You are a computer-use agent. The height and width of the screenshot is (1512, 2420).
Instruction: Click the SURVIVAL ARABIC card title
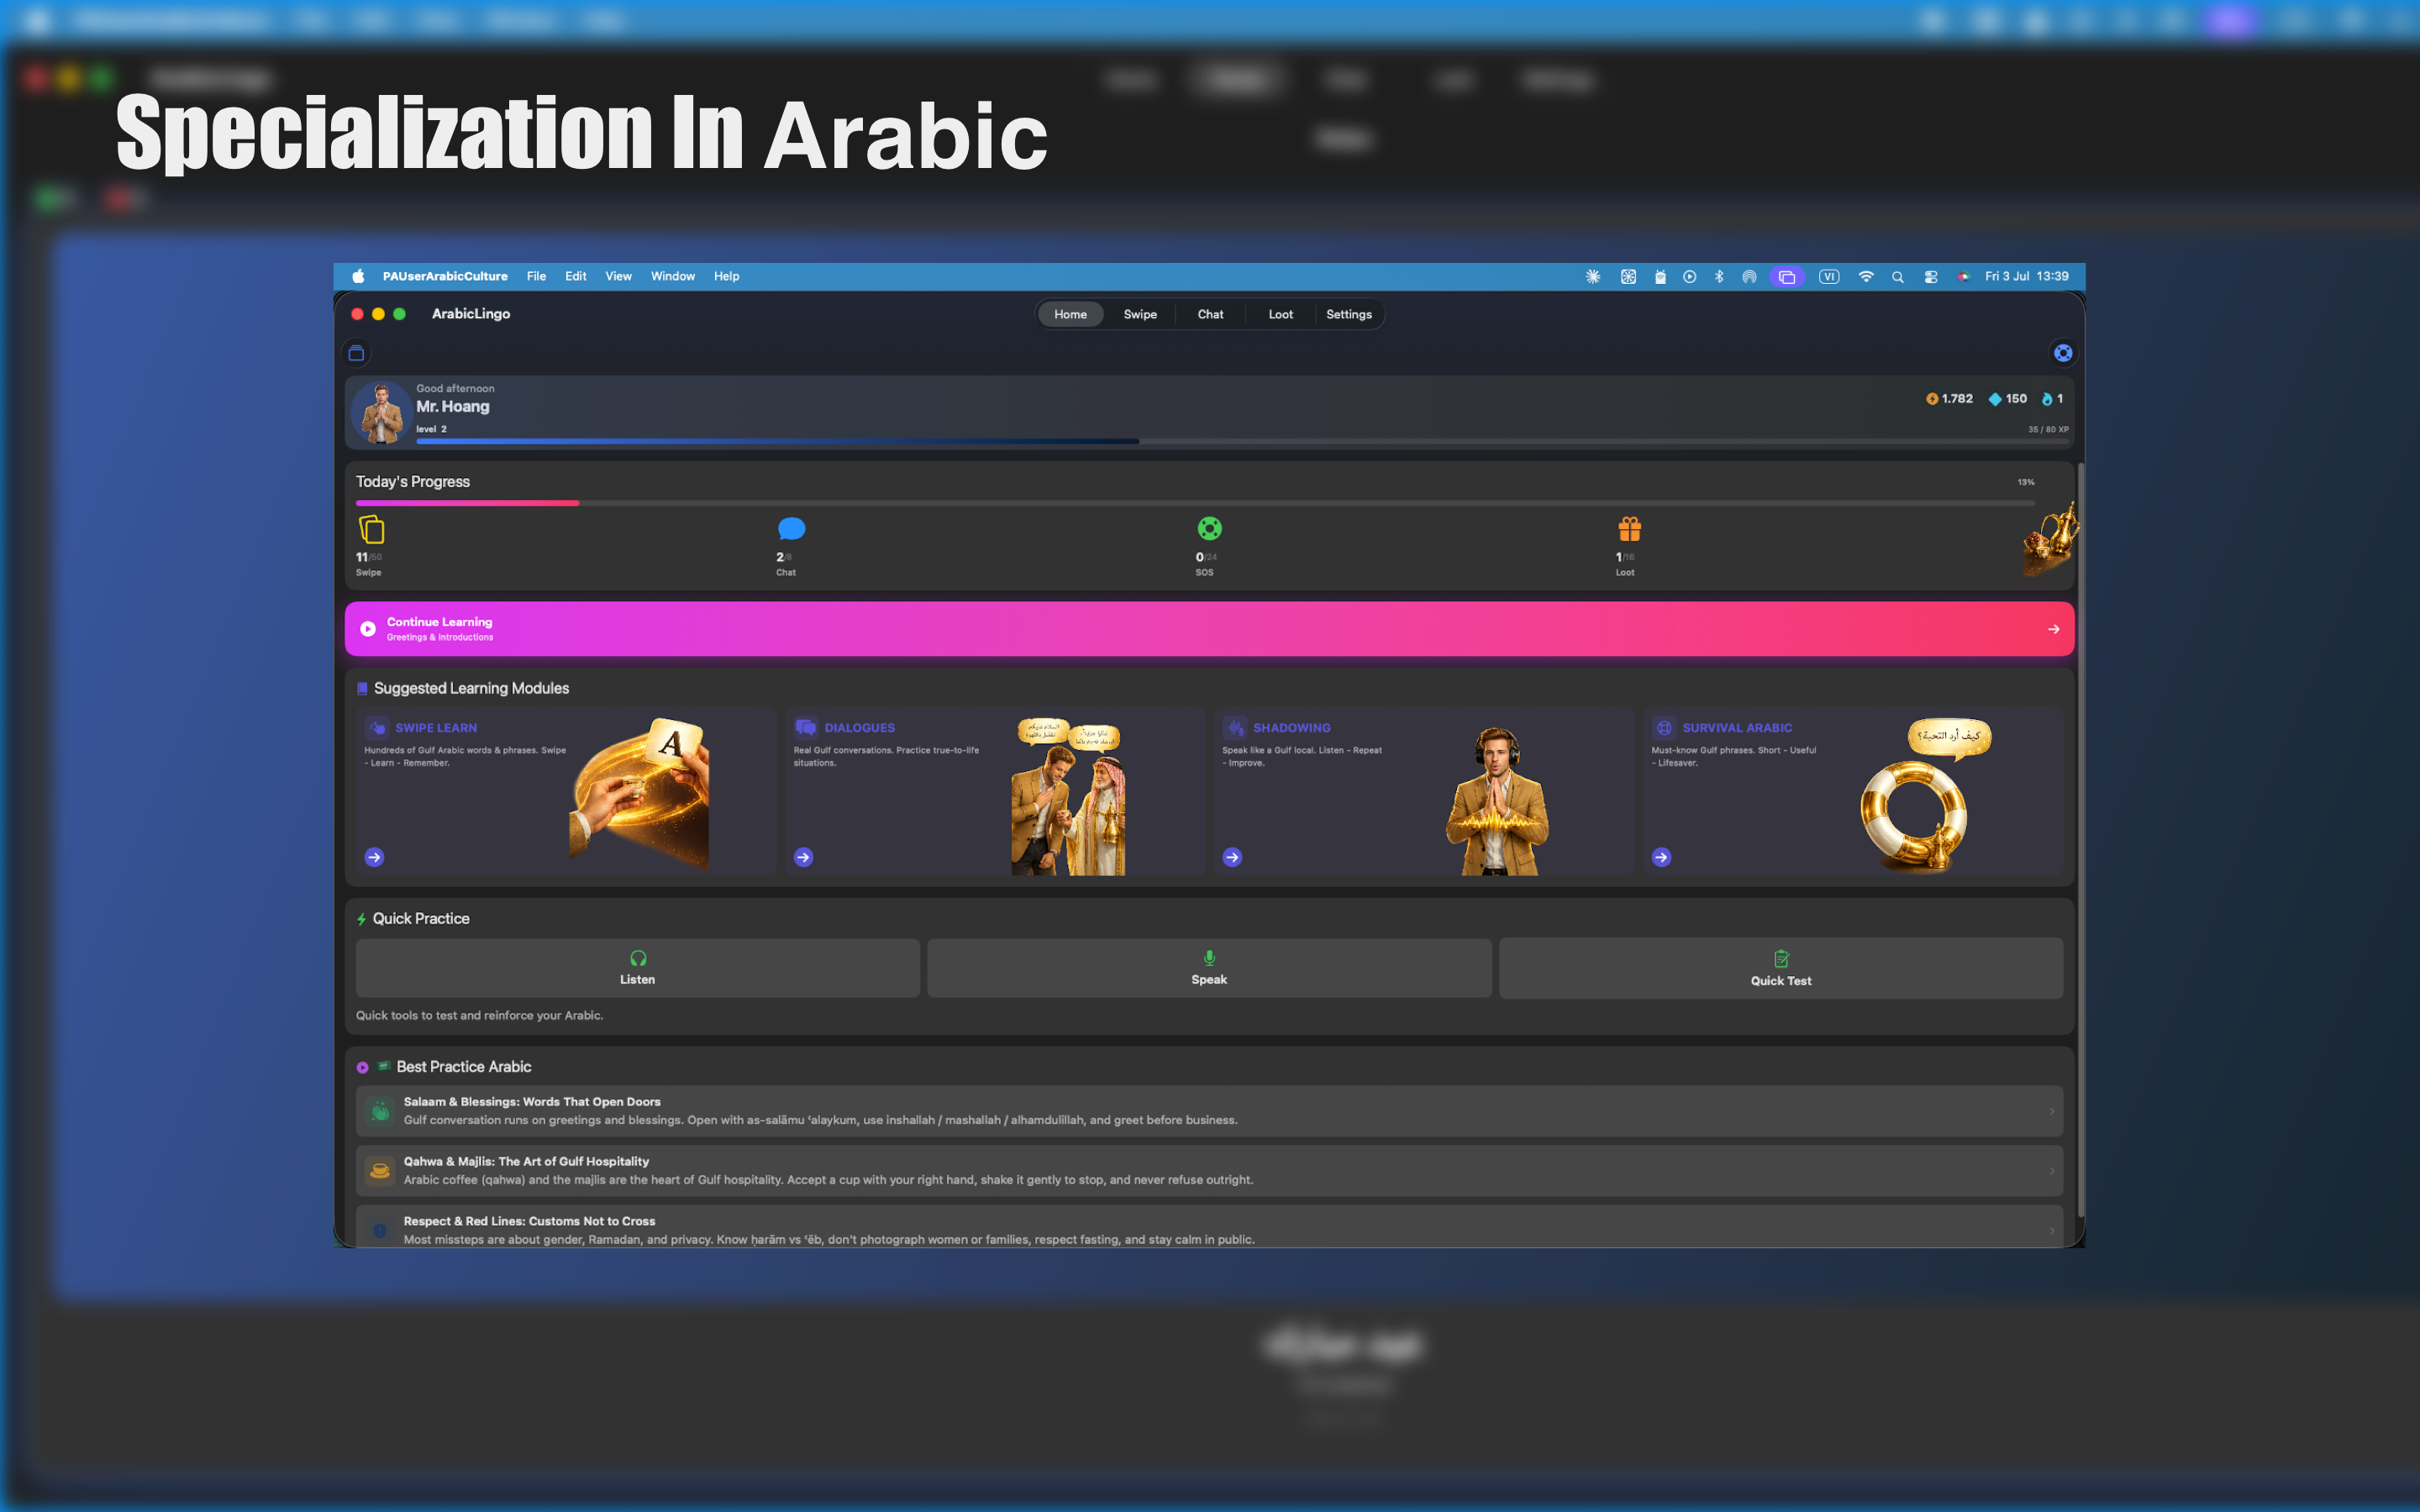tap(1737, 728)
